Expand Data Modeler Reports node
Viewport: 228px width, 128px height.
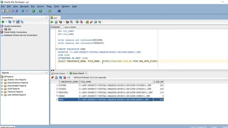[2, 86]
